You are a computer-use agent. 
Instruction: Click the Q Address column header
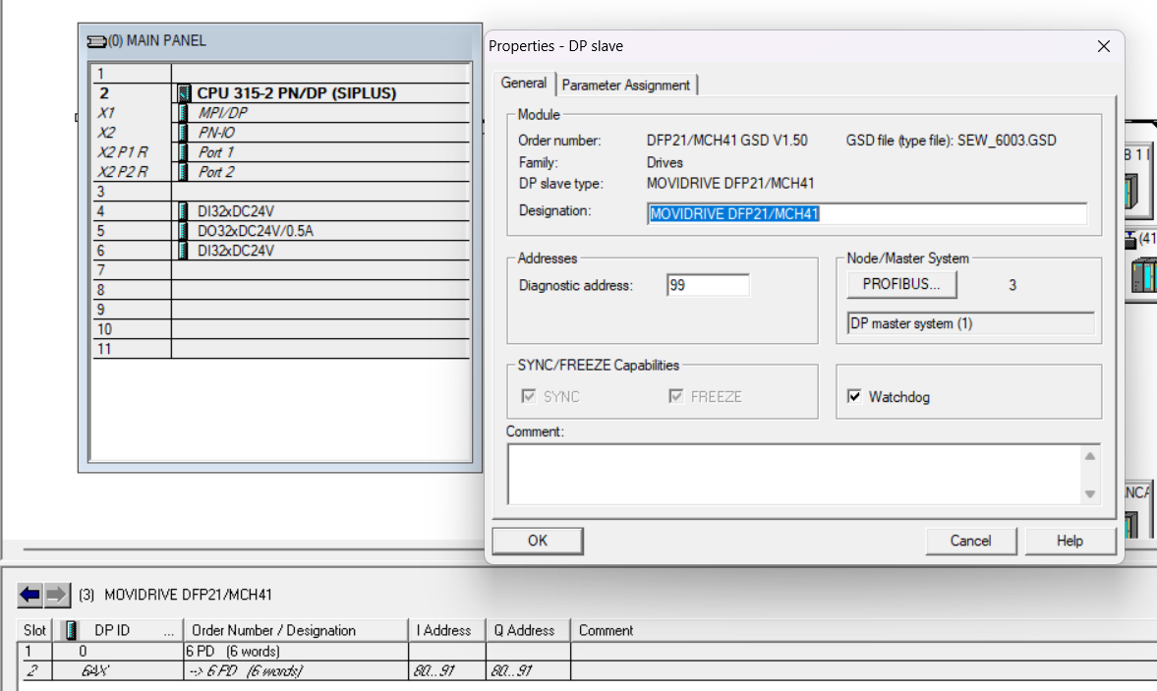[528, 630]
